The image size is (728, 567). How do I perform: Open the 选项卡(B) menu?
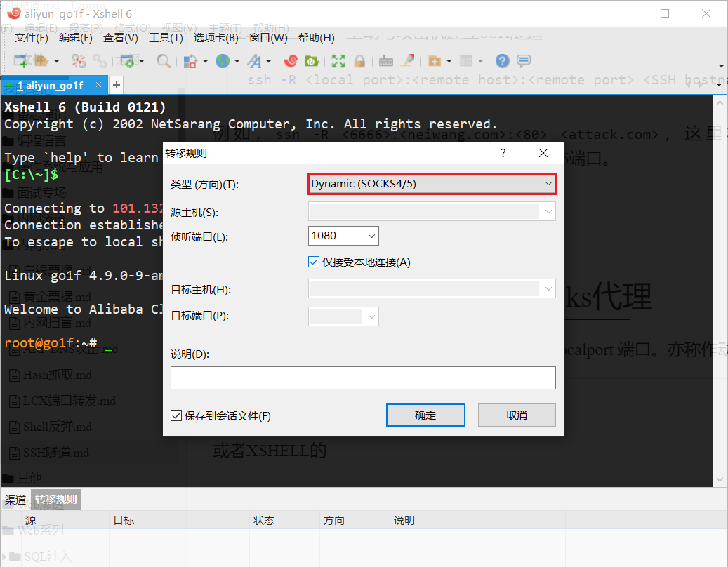coord(216,38)
